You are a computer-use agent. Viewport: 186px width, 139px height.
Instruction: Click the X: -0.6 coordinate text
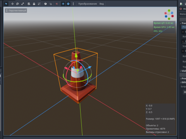coord(149,106)
